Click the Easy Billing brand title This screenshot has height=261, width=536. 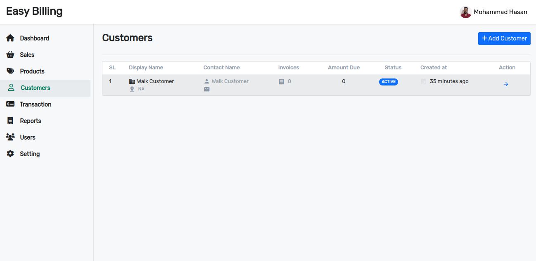click(x=34, y=11)
